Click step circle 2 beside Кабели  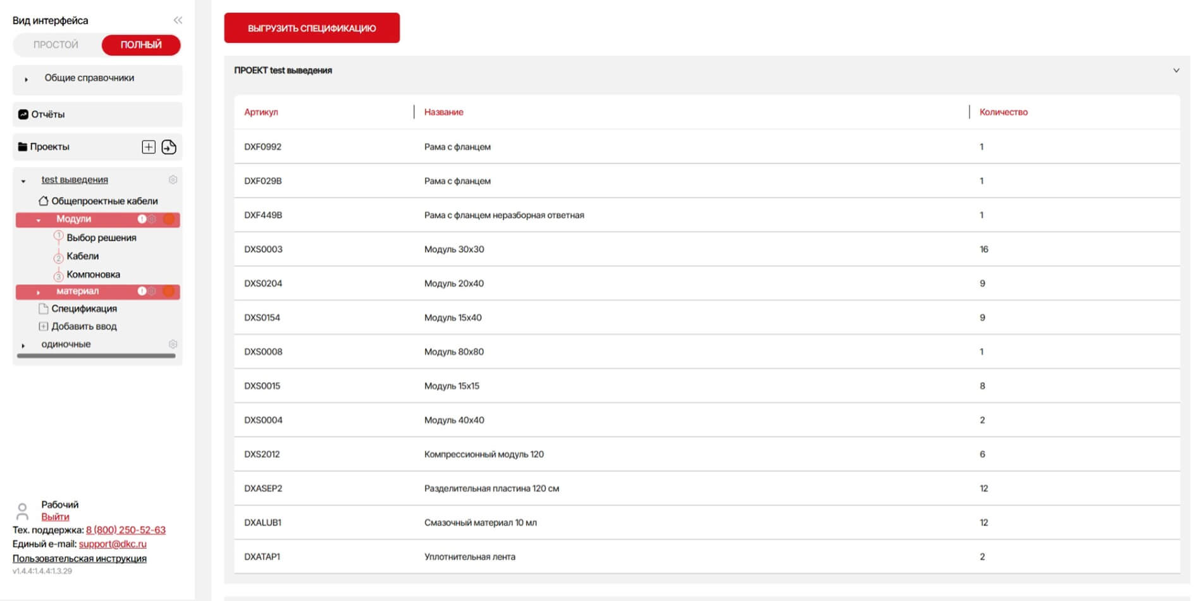click(58, 257)
